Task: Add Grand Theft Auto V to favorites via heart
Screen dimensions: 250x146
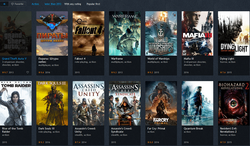Action: (27, 72)
